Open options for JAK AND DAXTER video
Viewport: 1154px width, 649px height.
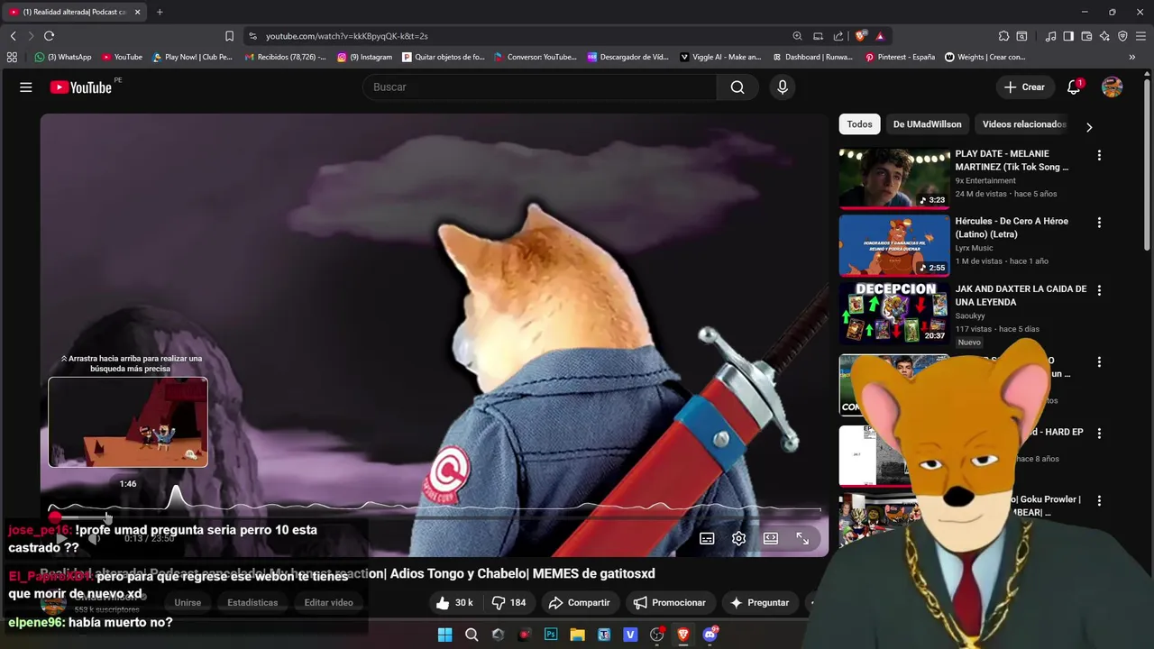point(1099,290)
